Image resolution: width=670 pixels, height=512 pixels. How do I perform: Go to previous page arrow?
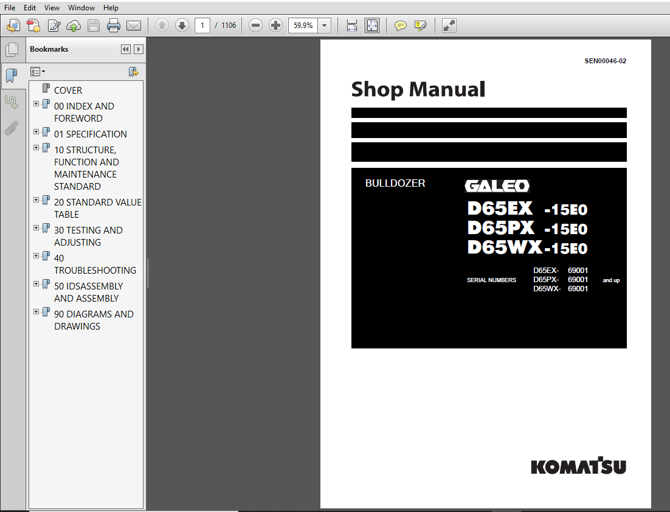click(x=162, y=26)
